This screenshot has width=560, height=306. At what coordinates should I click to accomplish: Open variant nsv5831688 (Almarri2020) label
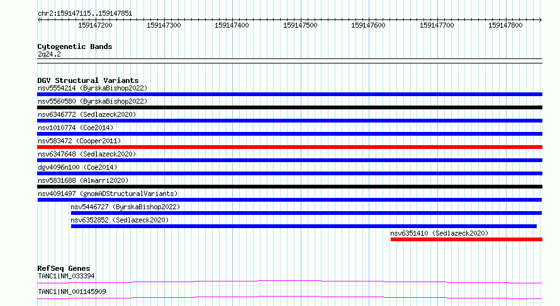click(x=83, y=180)
